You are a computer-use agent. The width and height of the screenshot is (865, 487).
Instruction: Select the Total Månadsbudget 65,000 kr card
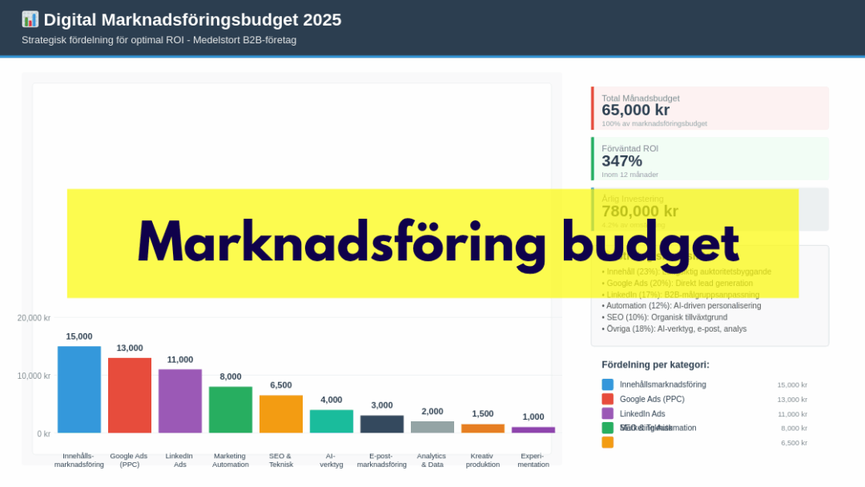pyautogui.click(x=710, y=108)
